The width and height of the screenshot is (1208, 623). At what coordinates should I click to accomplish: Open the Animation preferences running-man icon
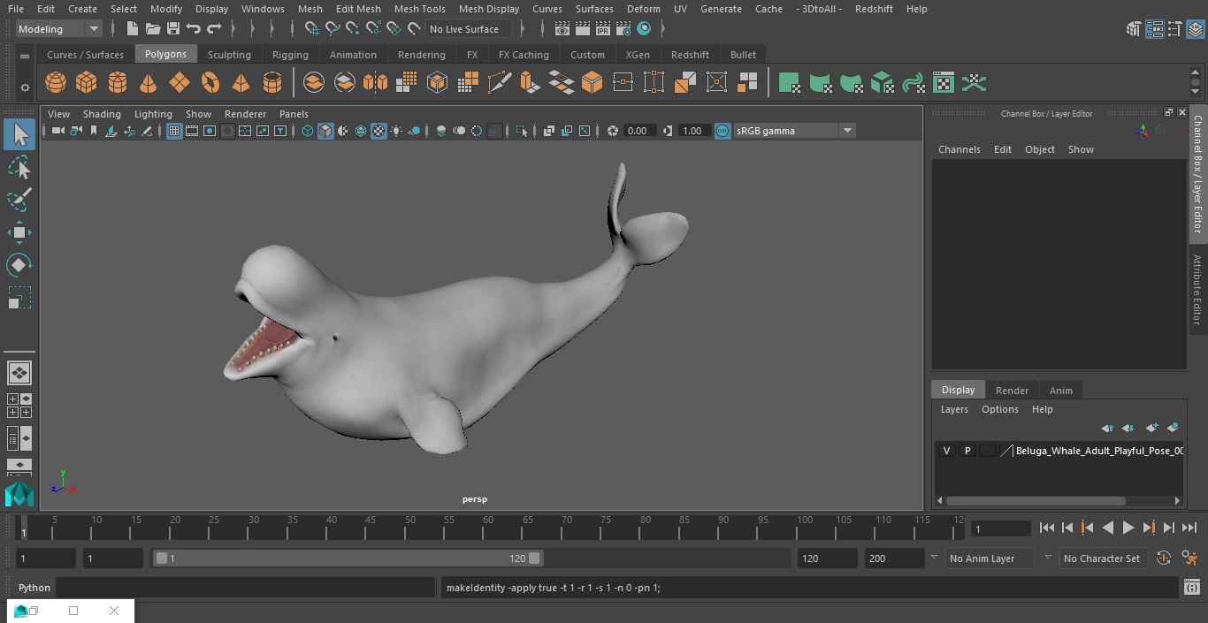(x=1190, y=558)
